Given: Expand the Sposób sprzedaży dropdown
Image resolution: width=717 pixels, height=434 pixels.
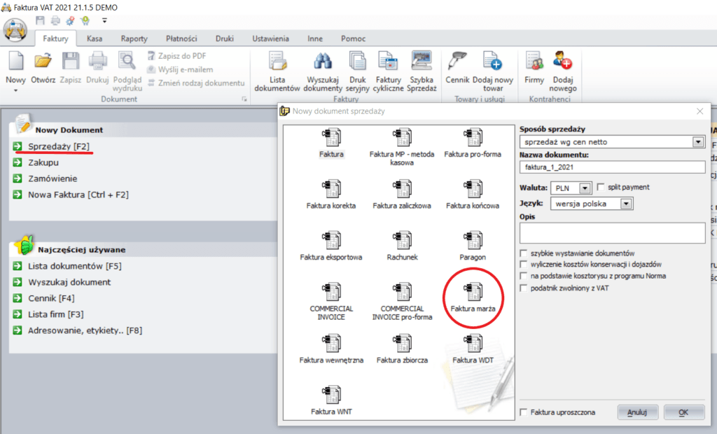Looking at the screenshot, I should click(x=697, y=142).
